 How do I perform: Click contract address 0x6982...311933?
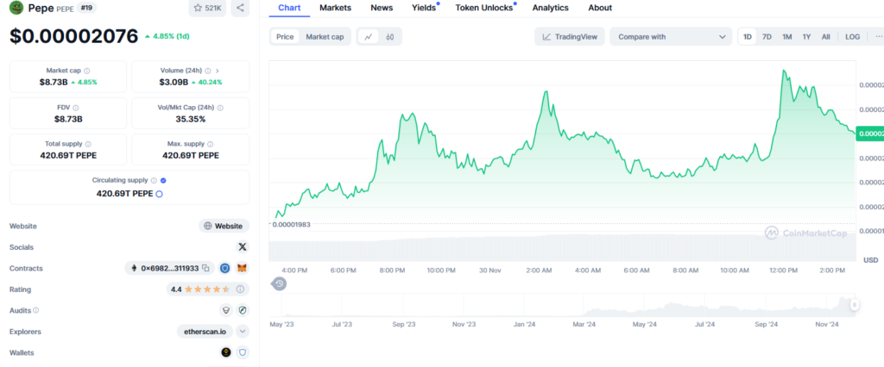point(170,269)
